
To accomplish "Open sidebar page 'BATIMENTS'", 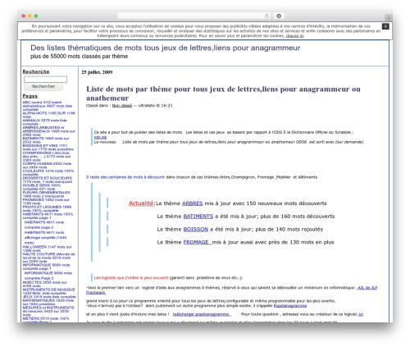I will pos(46,140).
